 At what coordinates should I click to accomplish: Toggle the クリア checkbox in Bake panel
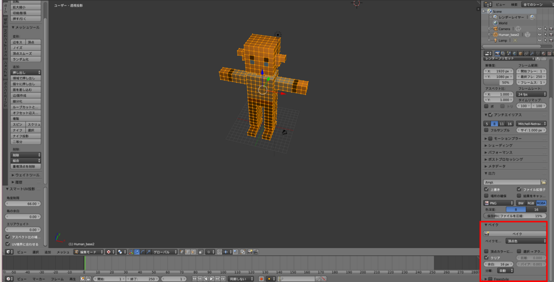(x=486, y=258)
